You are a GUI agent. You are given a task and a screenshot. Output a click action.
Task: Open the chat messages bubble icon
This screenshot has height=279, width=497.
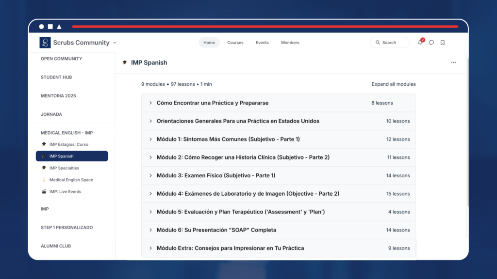pos(431,43)
